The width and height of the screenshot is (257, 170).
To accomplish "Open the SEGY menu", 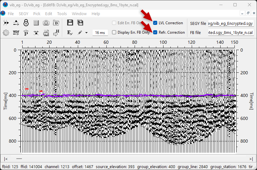I will click(23, 14).
